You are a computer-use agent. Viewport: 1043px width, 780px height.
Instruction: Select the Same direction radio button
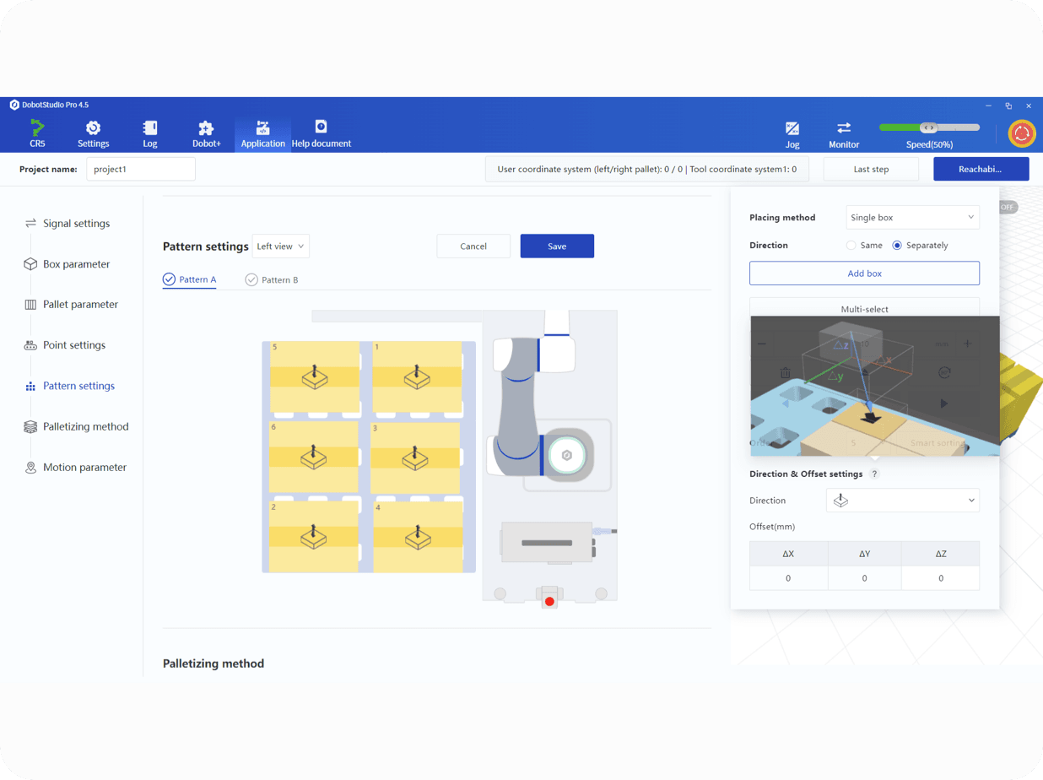pyautogui.click(x=851, y=246)
